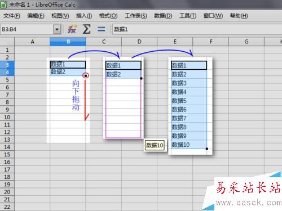Viewport: 282px width, 211px height.
Task: Select column B header
Action: [x=68, y=42]
